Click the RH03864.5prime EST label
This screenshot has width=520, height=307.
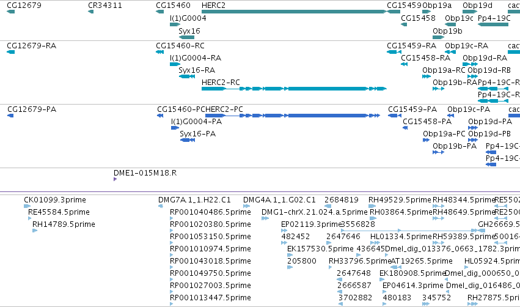pyautogui.click(x=401, y=212)
